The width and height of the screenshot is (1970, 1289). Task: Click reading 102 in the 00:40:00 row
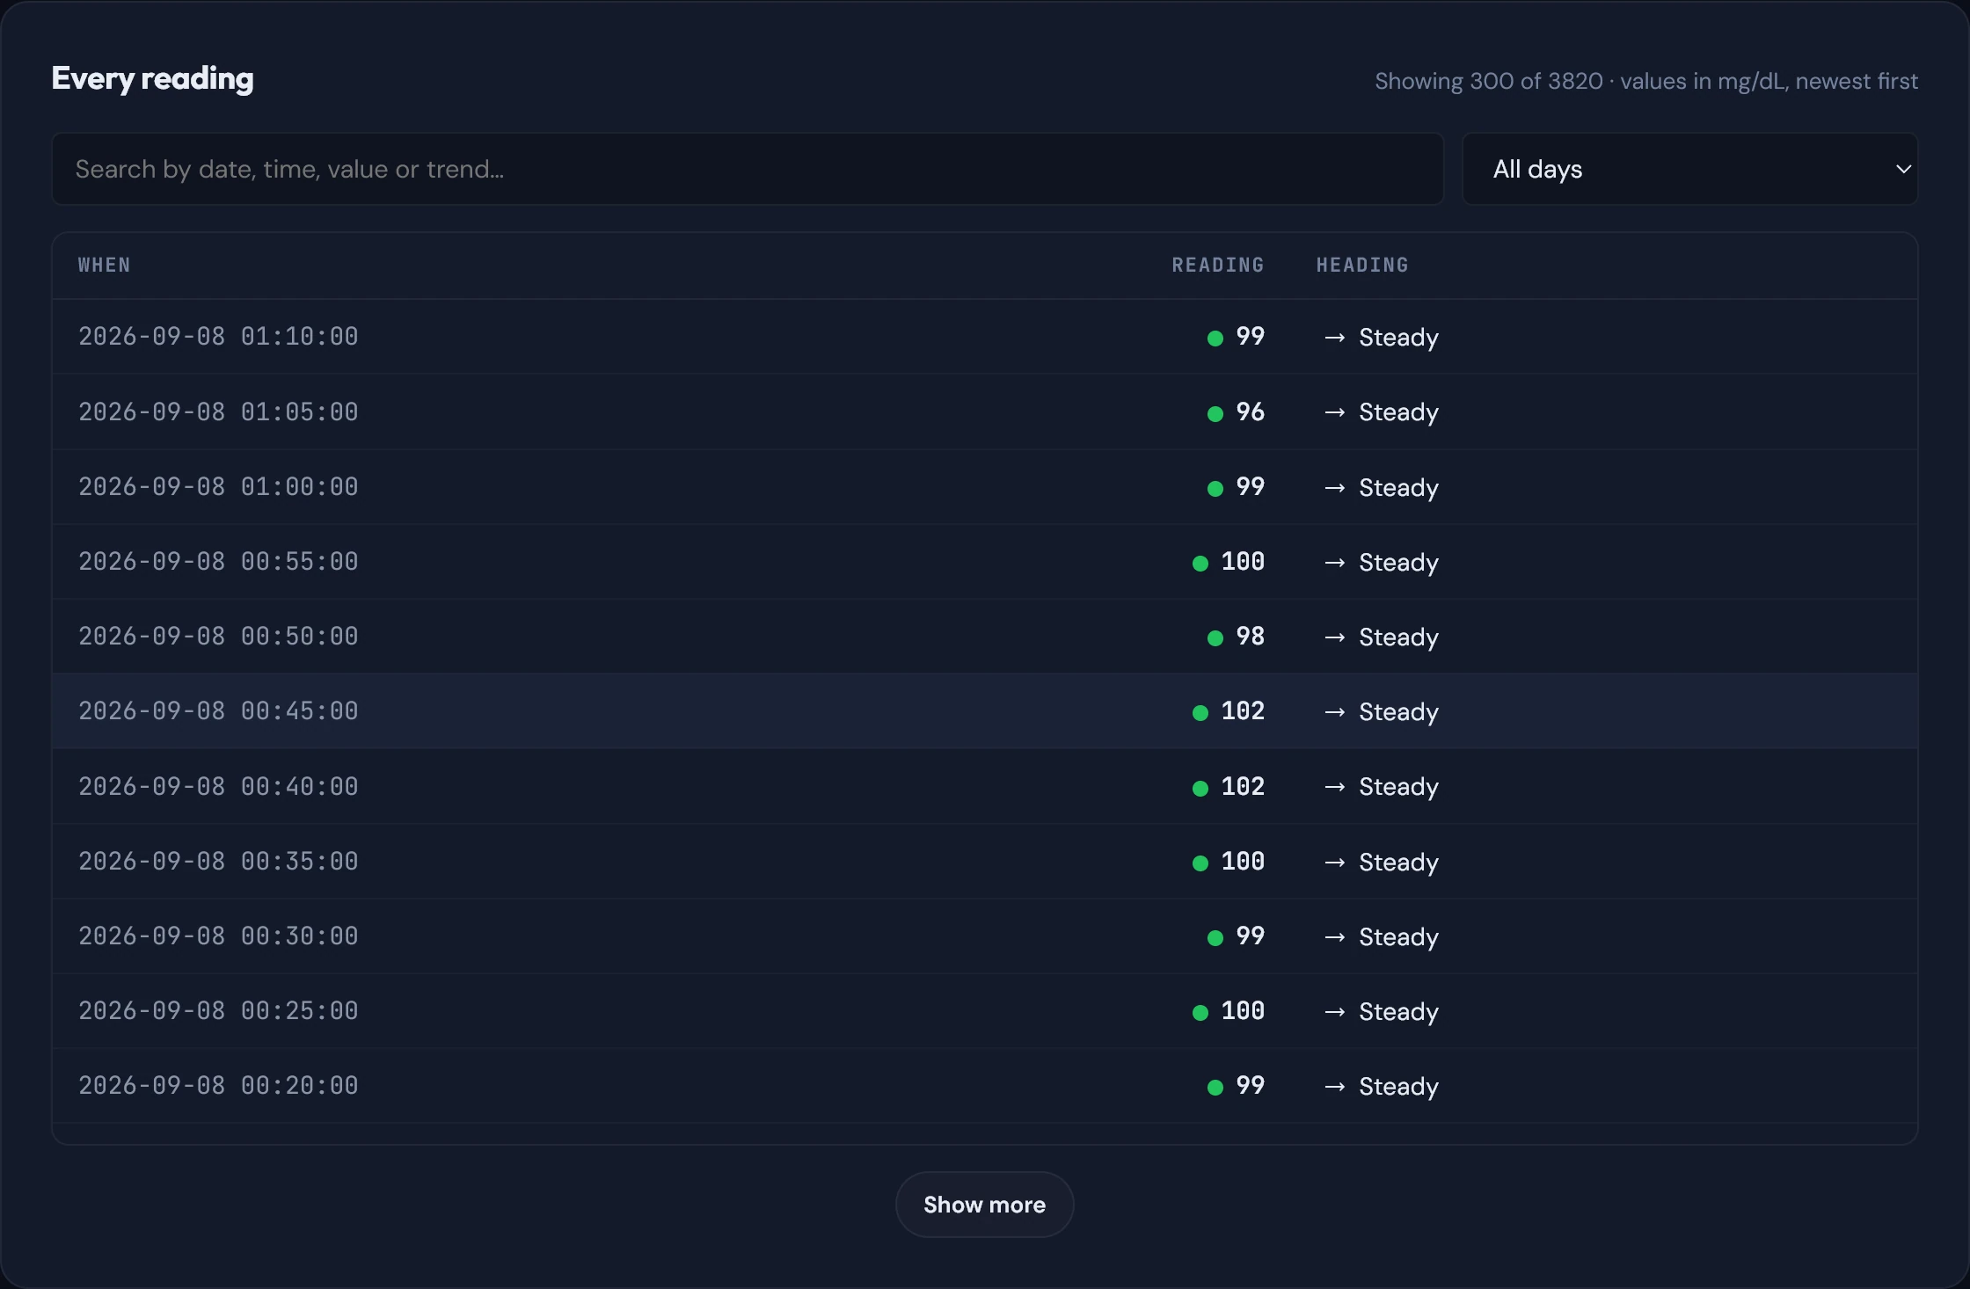pos(1243,787)
